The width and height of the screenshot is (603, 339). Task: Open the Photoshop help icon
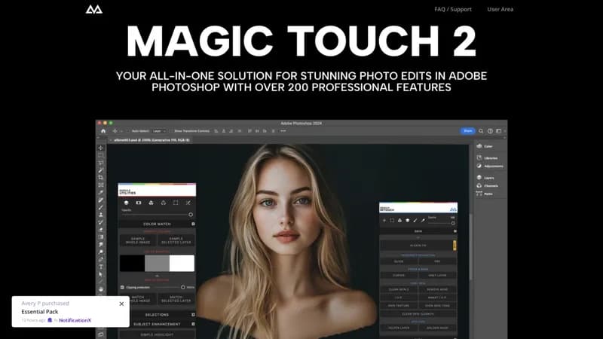click(490, 131)
